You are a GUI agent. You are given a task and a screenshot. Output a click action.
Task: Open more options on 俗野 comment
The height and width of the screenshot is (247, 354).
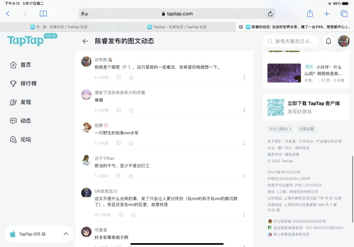click(244, 143)
